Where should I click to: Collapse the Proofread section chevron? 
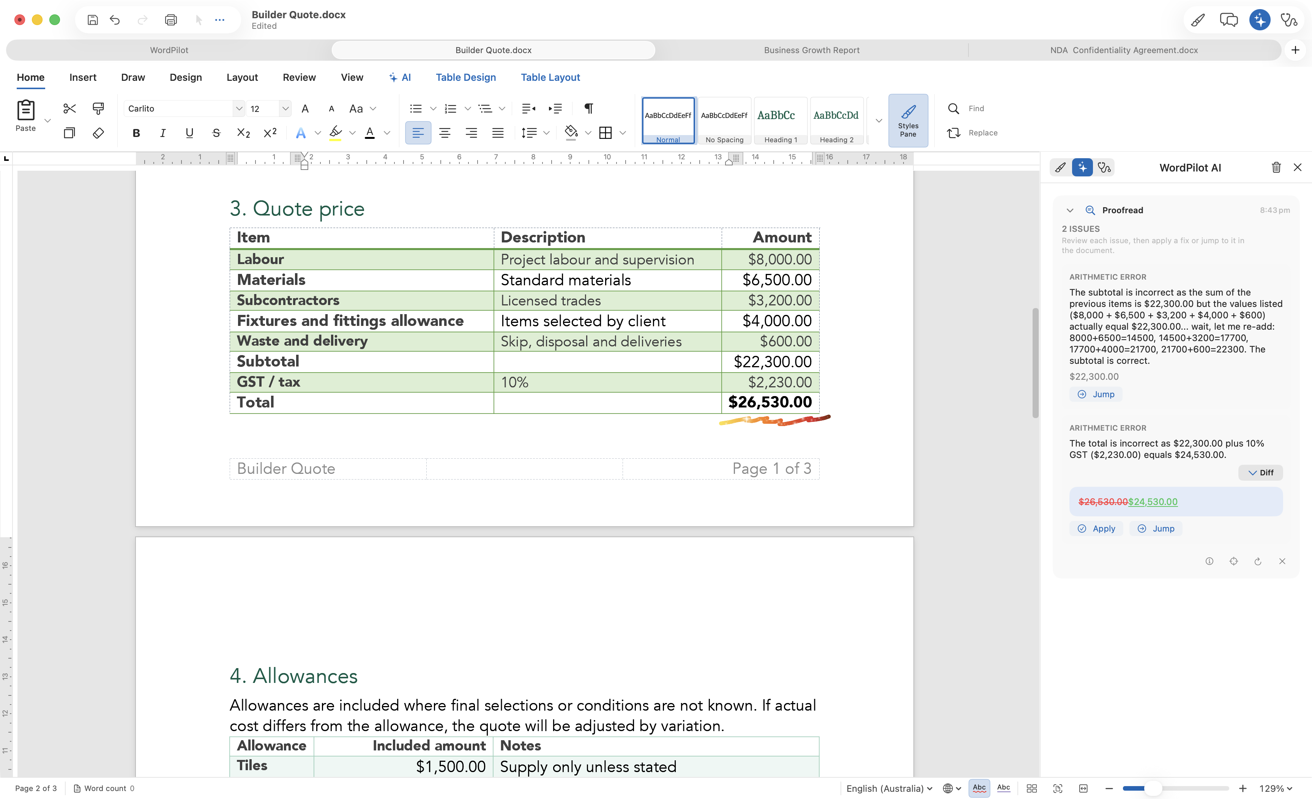1070,210
